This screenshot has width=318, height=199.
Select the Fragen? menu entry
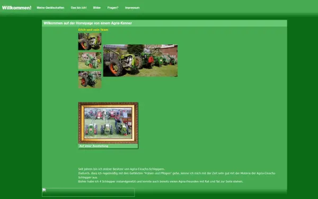point(113,8)
